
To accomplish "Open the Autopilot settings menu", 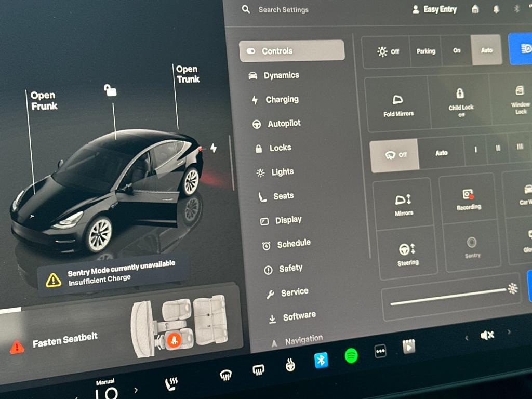I will pos(276,124).
